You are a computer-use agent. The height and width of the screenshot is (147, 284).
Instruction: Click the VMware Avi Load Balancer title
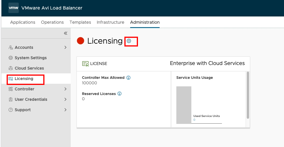pyautogui.click(x=52, y=8)
